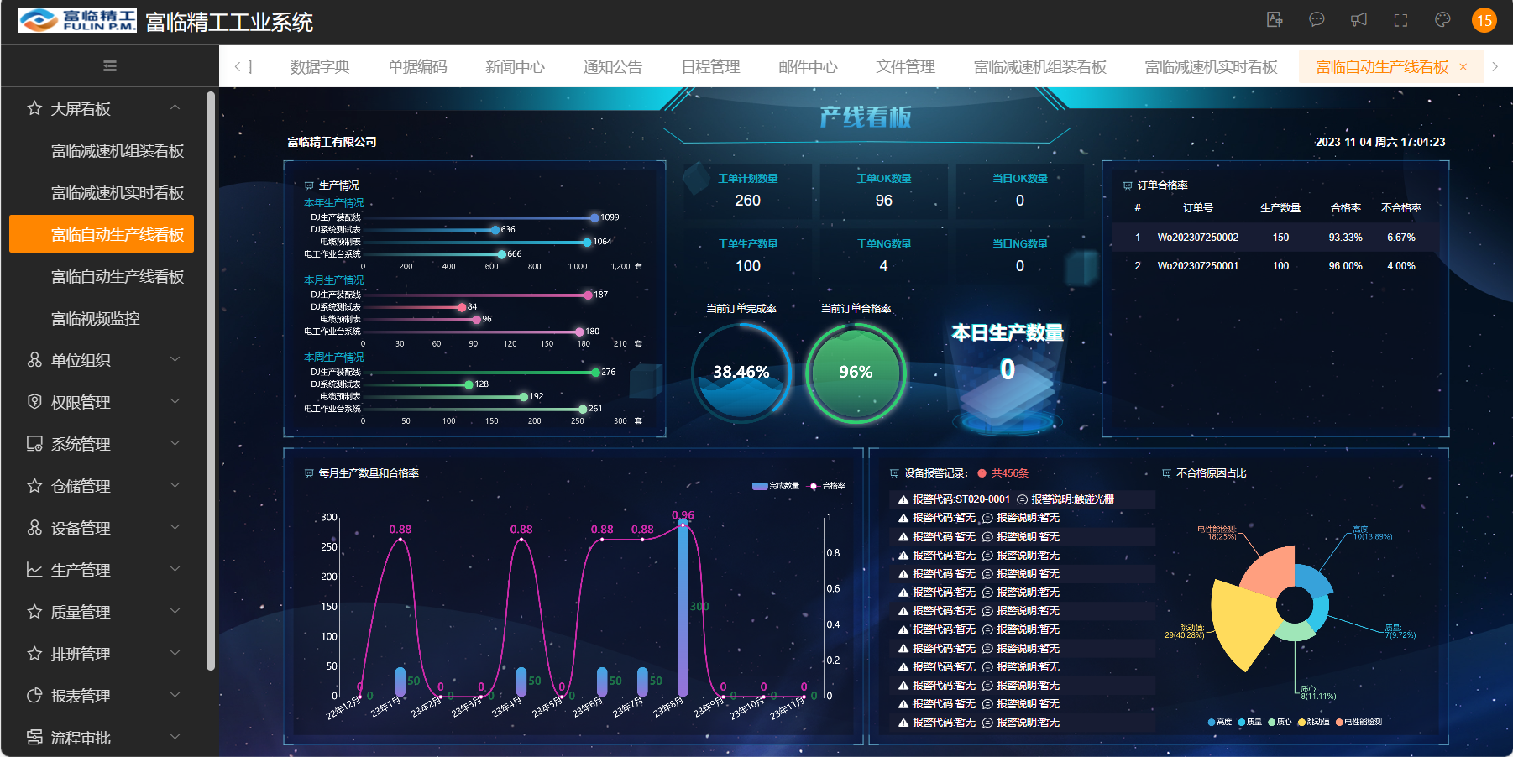Screen dimensions: 1513x757
Task: Click the star icon beside 仓储管理
Action: [34, 486]
